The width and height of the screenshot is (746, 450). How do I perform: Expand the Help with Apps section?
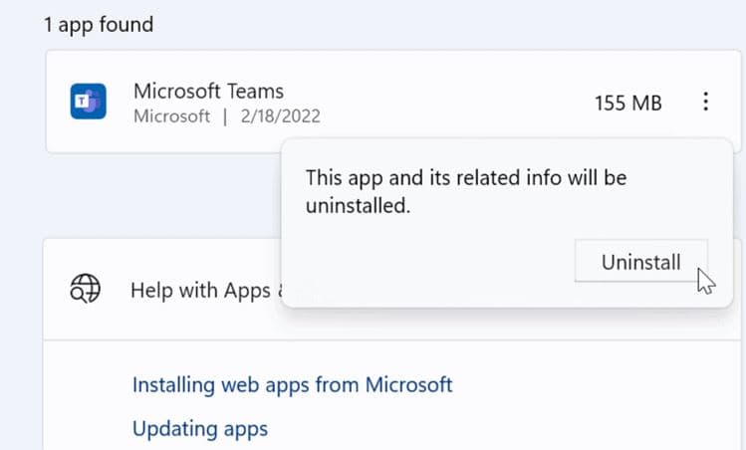(x=199, y=291)
